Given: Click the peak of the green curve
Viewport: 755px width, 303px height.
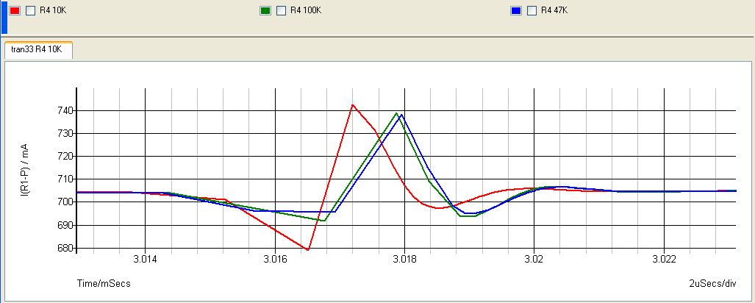Looking at the screenshot, I should 397,113.
